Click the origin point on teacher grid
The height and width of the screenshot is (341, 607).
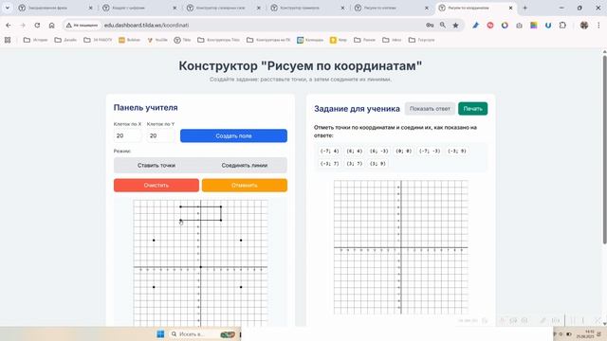(200, 267)
